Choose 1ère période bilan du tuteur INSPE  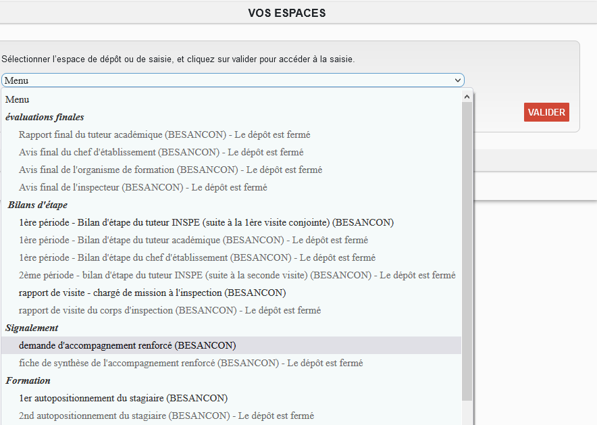click(206, 222)
